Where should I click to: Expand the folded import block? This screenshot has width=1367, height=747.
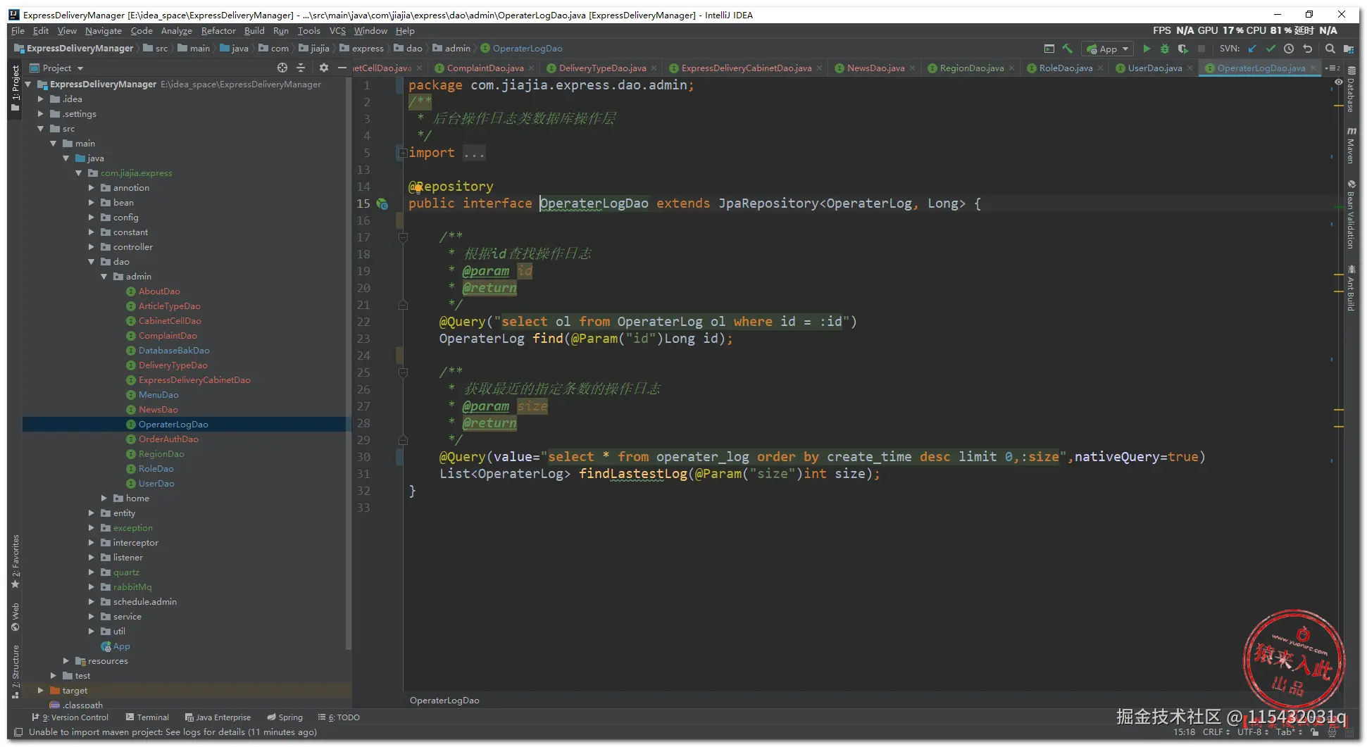coord(403,153)
